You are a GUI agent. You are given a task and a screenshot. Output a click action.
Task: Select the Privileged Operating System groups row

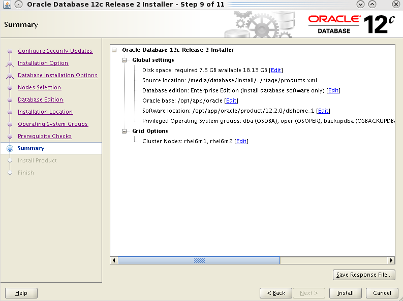point(268,121)
